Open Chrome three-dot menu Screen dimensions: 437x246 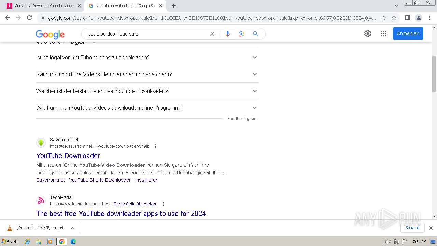pyautogui.click(x=429, y=18)
